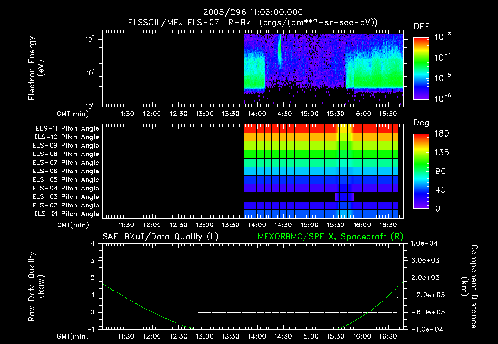Click the 12:00 tick under the data quality panel
This screenshot has width=498, height=344.
tap(152, 336)
